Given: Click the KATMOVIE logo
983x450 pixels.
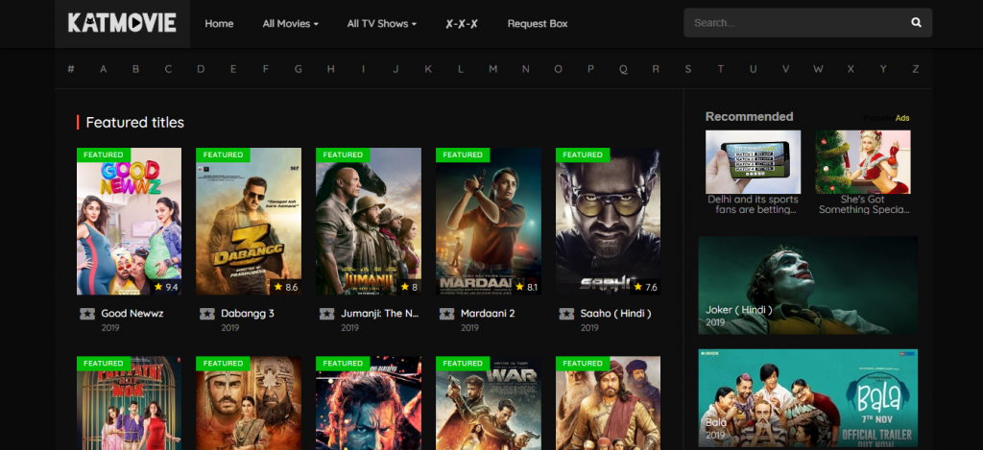Looking at the screenshot, I should click(x=122, y=23).
